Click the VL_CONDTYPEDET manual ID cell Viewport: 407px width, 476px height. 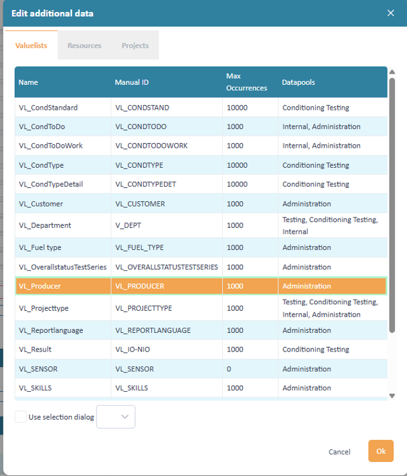point(167,185)
